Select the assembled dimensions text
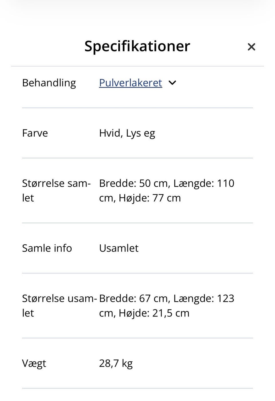Image resolution: width=275 pixels, height=401 pixels. coord(167,190)
